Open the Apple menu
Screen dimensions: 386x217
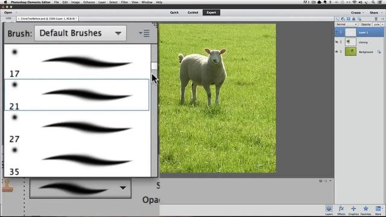(x=5, y=2)
